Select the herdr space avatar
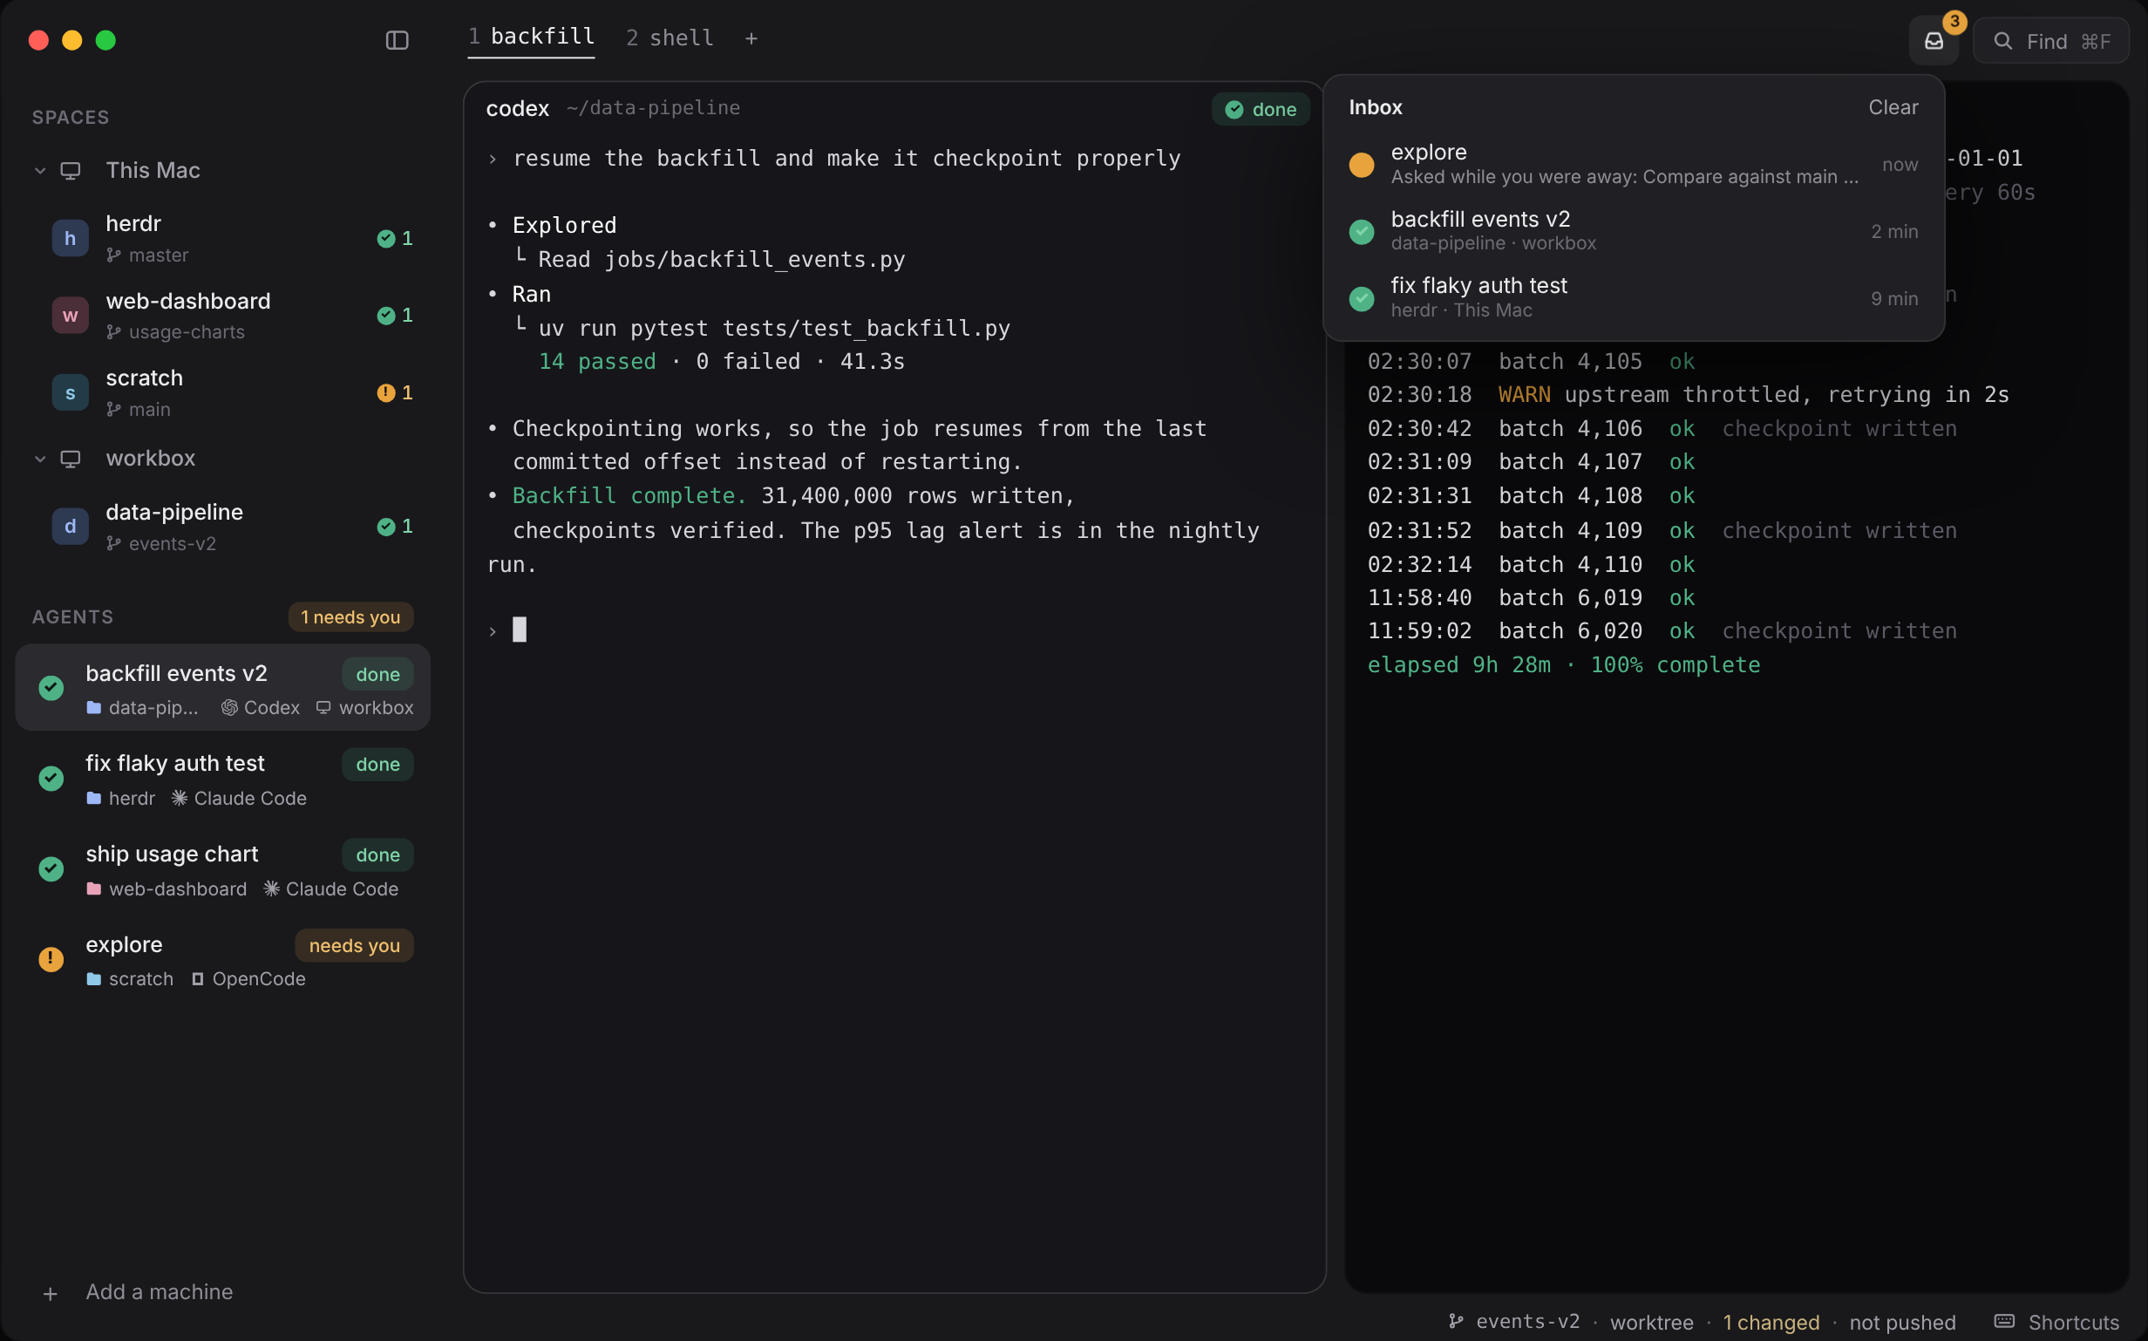 click(x=70, y=239)
